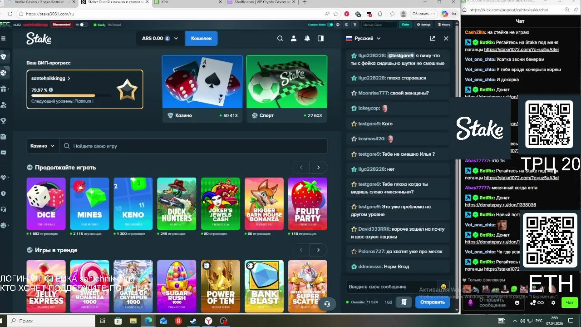Click the Введите свое сообщение chat input
The image size is (581, 327).
click(x=391, y=287)
